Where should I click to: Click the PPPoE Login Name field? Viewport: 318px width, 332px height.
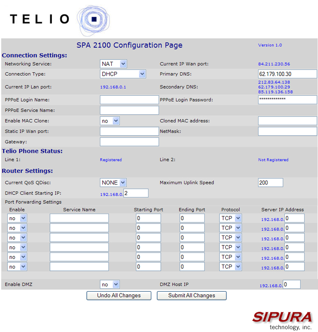129,100
